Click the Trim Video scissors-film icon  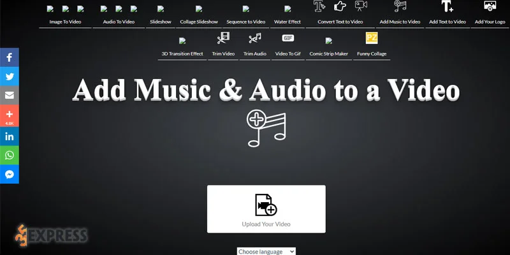224,38
